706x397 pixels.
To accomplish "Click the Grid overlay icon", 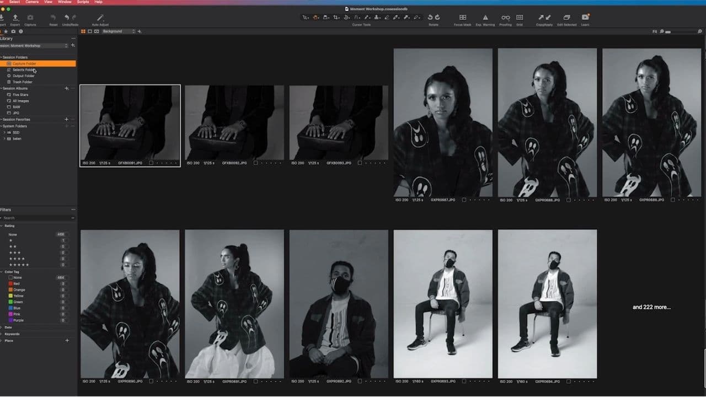I will (520, 18).
